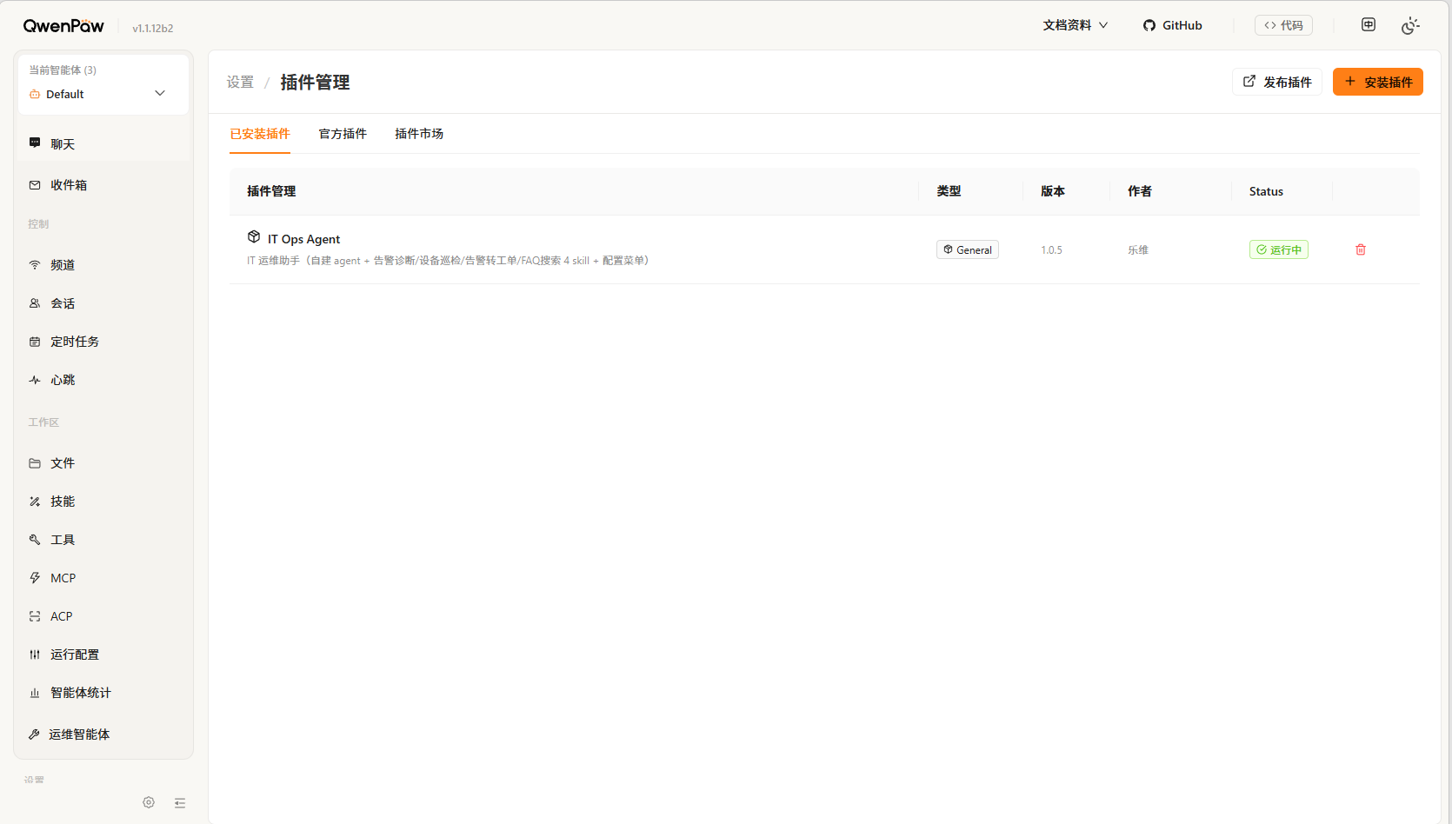Click the 频道 wifi icon
Screen dimensions: 1452x824
[35, 265]
